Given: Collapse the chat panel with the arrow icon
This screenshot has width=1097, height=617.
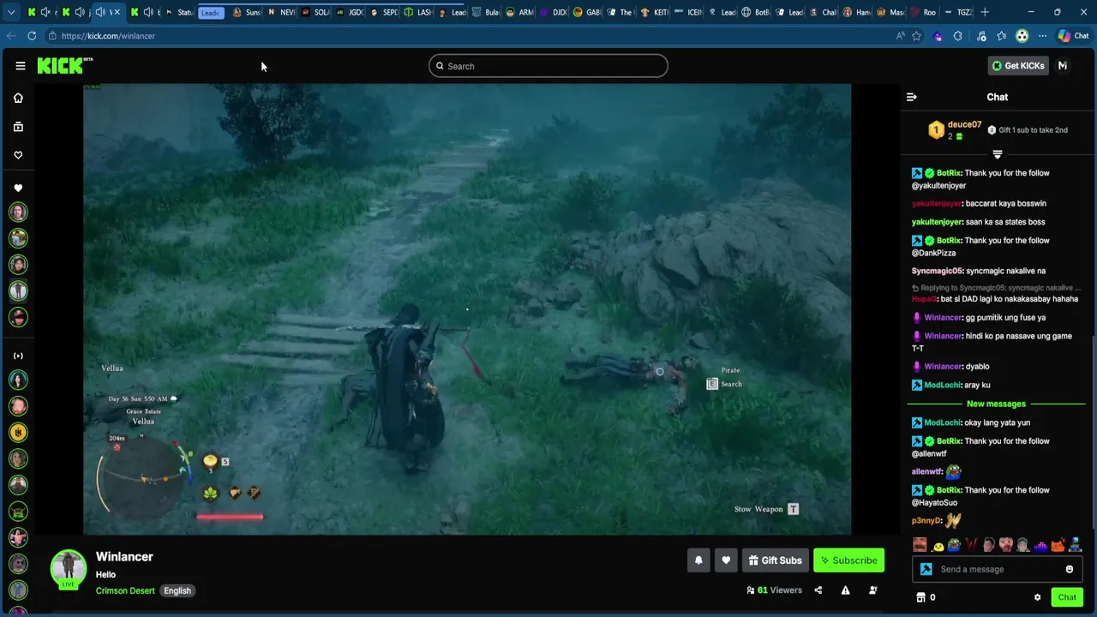Looking at the screenshot, I should tap(911, 97).
